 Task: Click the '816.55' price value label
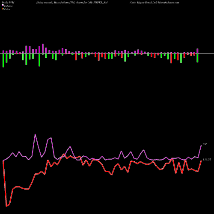(207, 160)
